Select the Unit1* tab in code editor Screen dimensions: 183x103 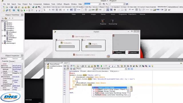coord(66,63)
